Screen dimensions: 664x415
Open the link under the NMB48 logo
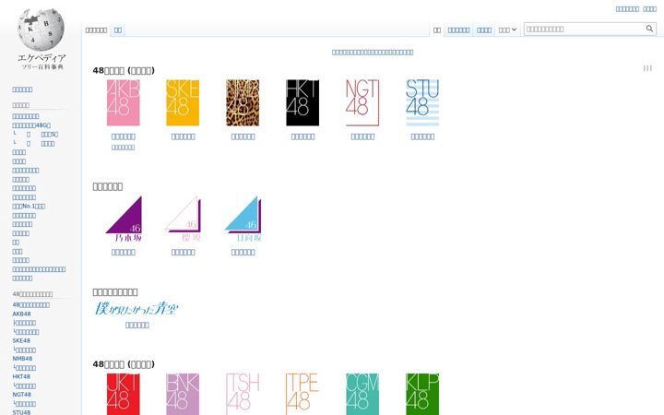[243, 136]
